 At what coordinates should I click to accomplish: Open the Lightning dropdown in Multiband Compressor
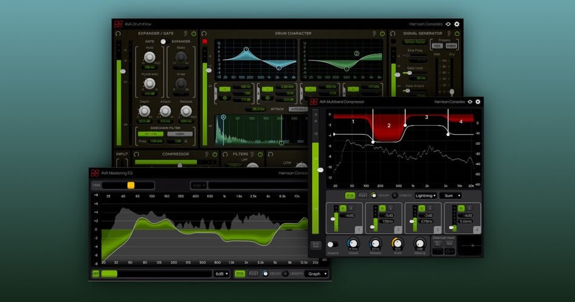[426, 196]
